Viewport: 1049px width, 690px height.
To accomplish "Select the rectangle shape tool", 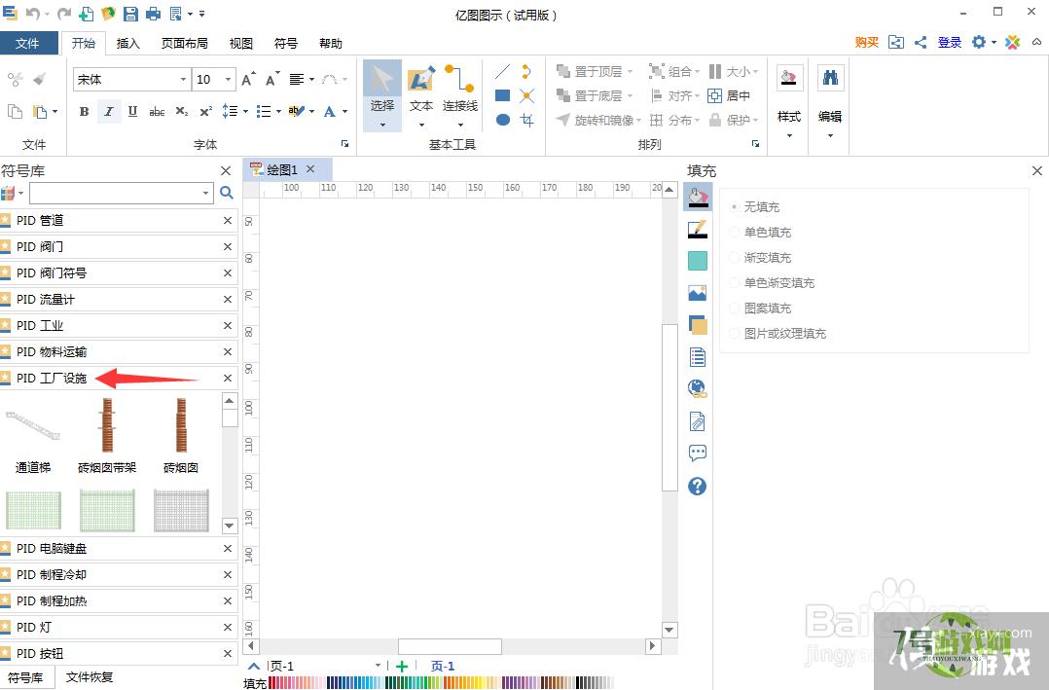I will click(x=502, y=95).
